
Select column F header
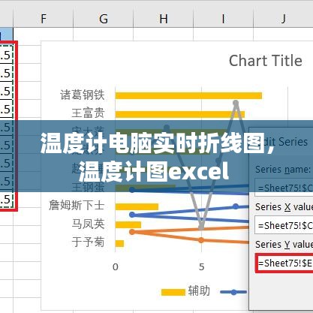click(x=44, y=19)
